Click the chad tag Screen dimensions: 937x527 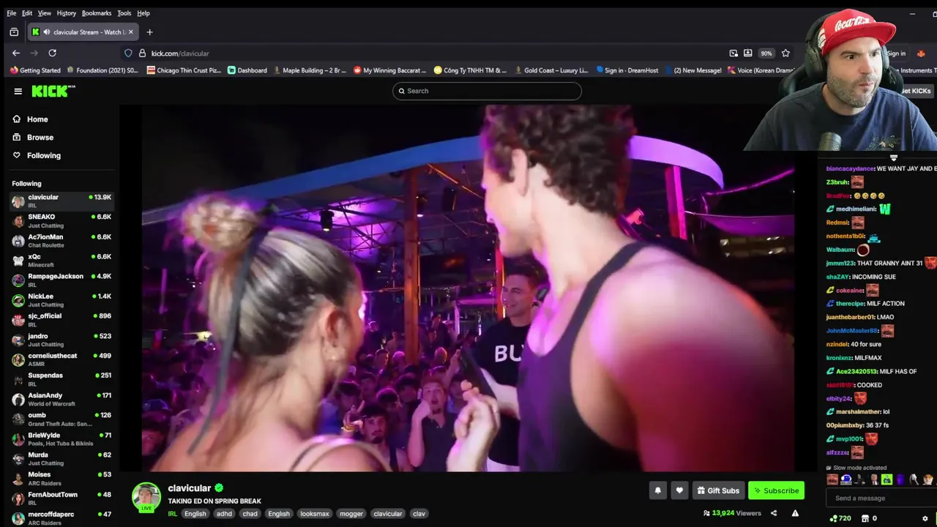(x=250, y=514)
